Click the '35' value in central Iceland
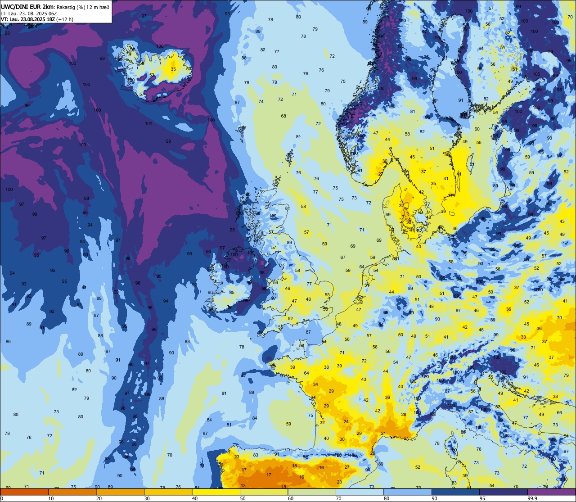This screenshot has height=502, width=576. click(174, 69)
